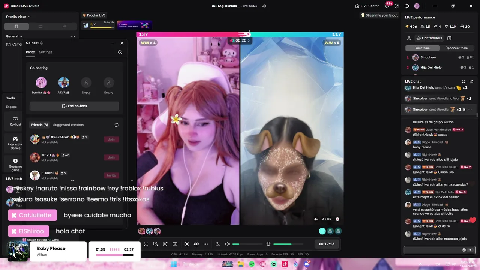Select the Bunnita co-host avatar
Screen dimensions: 480x270
pyautogui.click(x=41, y=82)
